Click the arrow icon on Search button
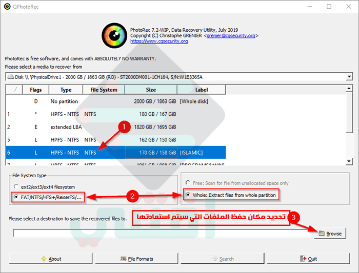Screen dimensions: 359x273 [x=214, y=259]
